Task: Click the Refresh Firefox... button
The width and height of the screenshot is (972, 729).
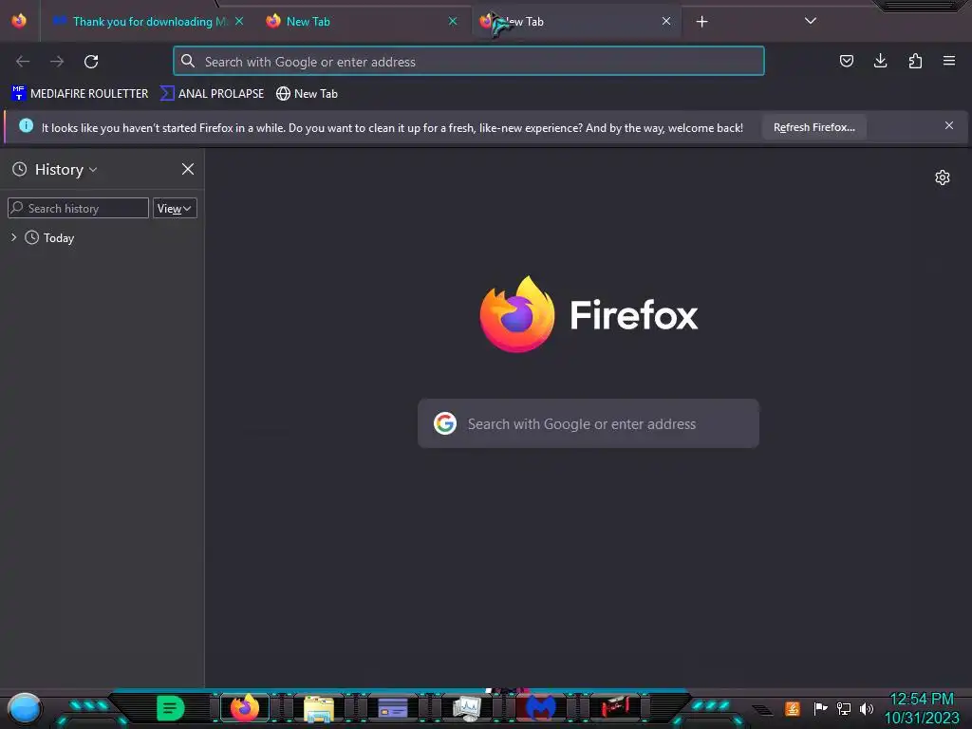Action: [813, 127]
